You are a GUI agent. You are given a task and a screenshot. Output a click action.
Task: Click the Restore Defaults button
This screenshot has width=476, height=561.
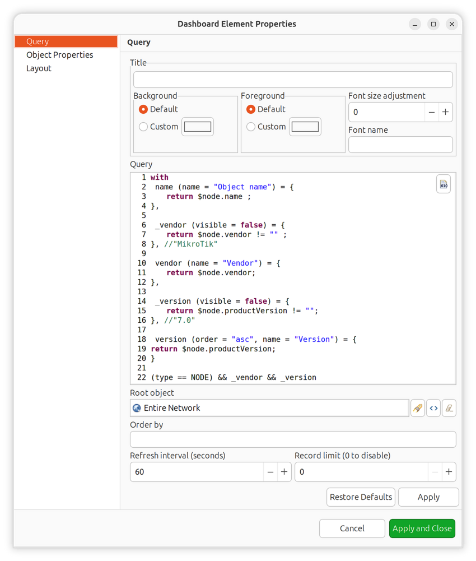(360, 497)
